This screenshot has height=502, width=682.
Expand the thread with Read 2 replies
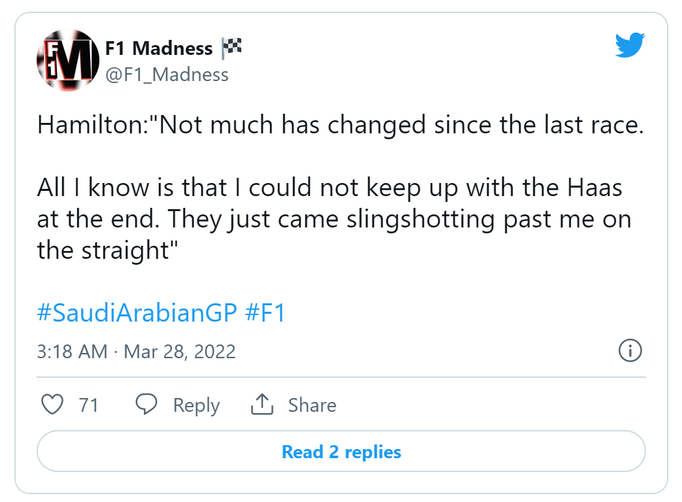point(341,452)
